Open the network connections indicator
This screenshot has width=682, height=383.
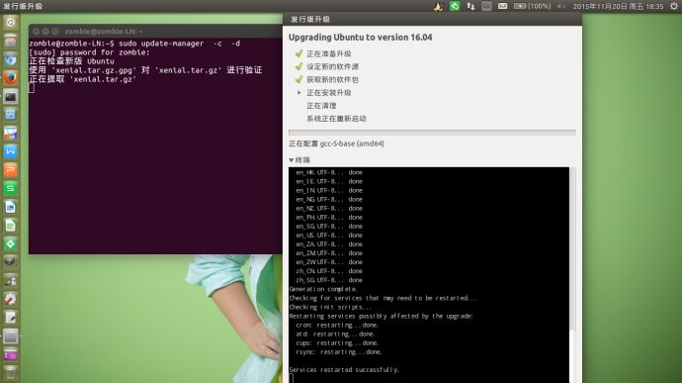(x=470, y=6)
